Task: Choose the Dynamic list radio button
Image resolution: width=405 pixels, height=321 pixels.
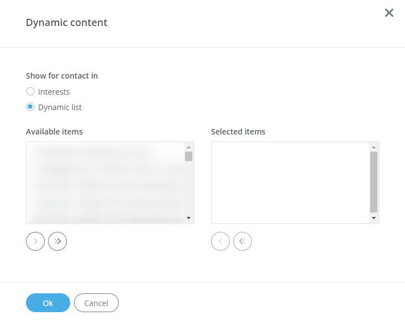Action: (x=31, y=107)
